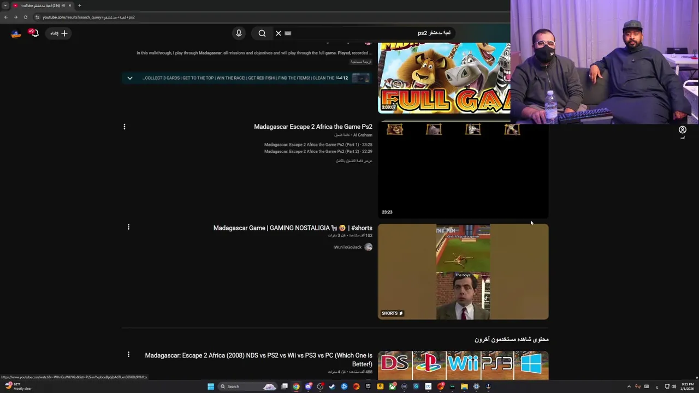Image resolution: width=699 pixels, height=393 pixels.
Task: View site information icon in address bar
Action: coord(37,17)
